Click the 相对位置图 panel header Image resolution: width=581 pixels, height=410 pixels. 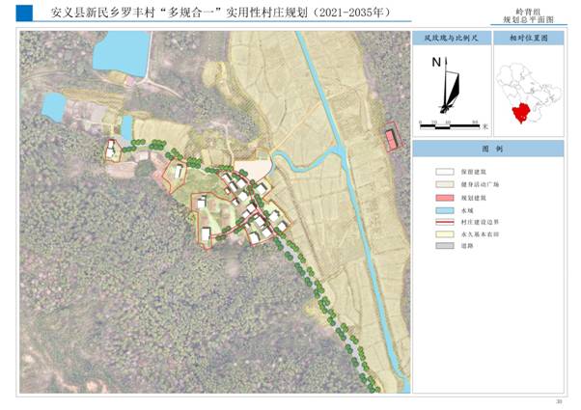tap(529, 39)
